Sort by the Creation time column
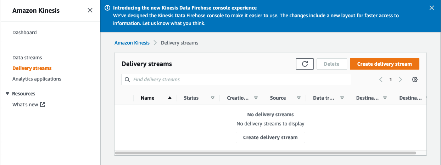 [256, 98]
